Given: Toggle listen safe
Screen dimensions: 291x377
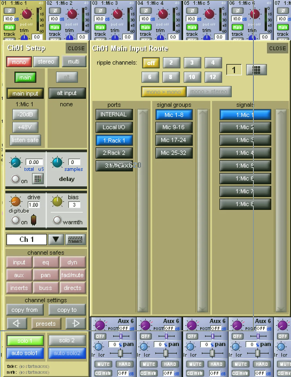Looking at the screenshot, I should (x=25, y=140).
